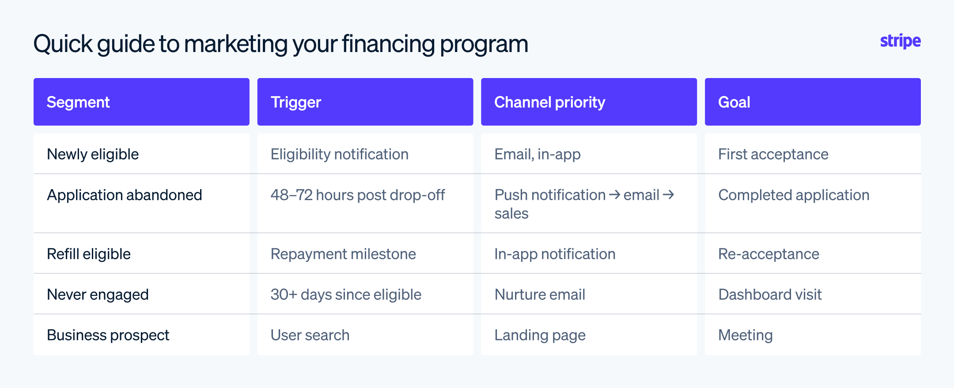This screenshot has width=954, height=388.
Task: Select the Trigger column header
Action: [365, 102]
